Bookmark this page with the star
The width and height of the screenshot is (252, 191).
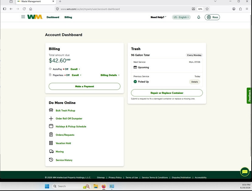(207, 9)
